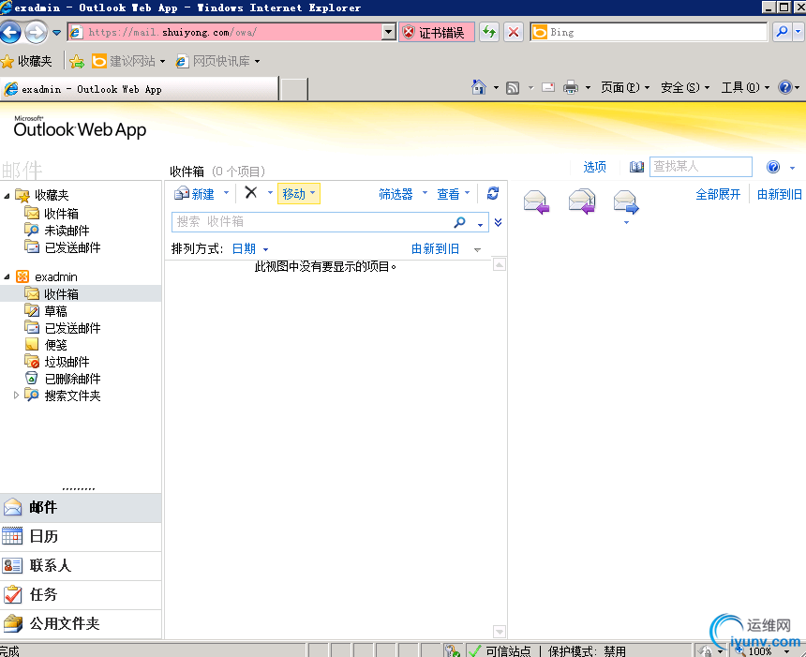Image resolution: width=806 pixels, height=657 pixels.
Task: Open the Suggested Sites (建议网站) favorites item
Action: tap(128, 61)
